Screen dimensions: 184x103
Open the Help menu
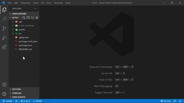tap(68, 3)
